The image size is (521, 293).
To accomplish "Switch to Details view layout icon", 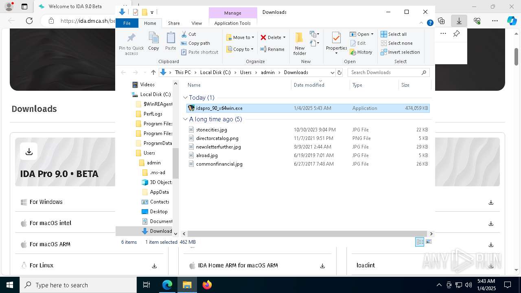I will coord(420,242).
